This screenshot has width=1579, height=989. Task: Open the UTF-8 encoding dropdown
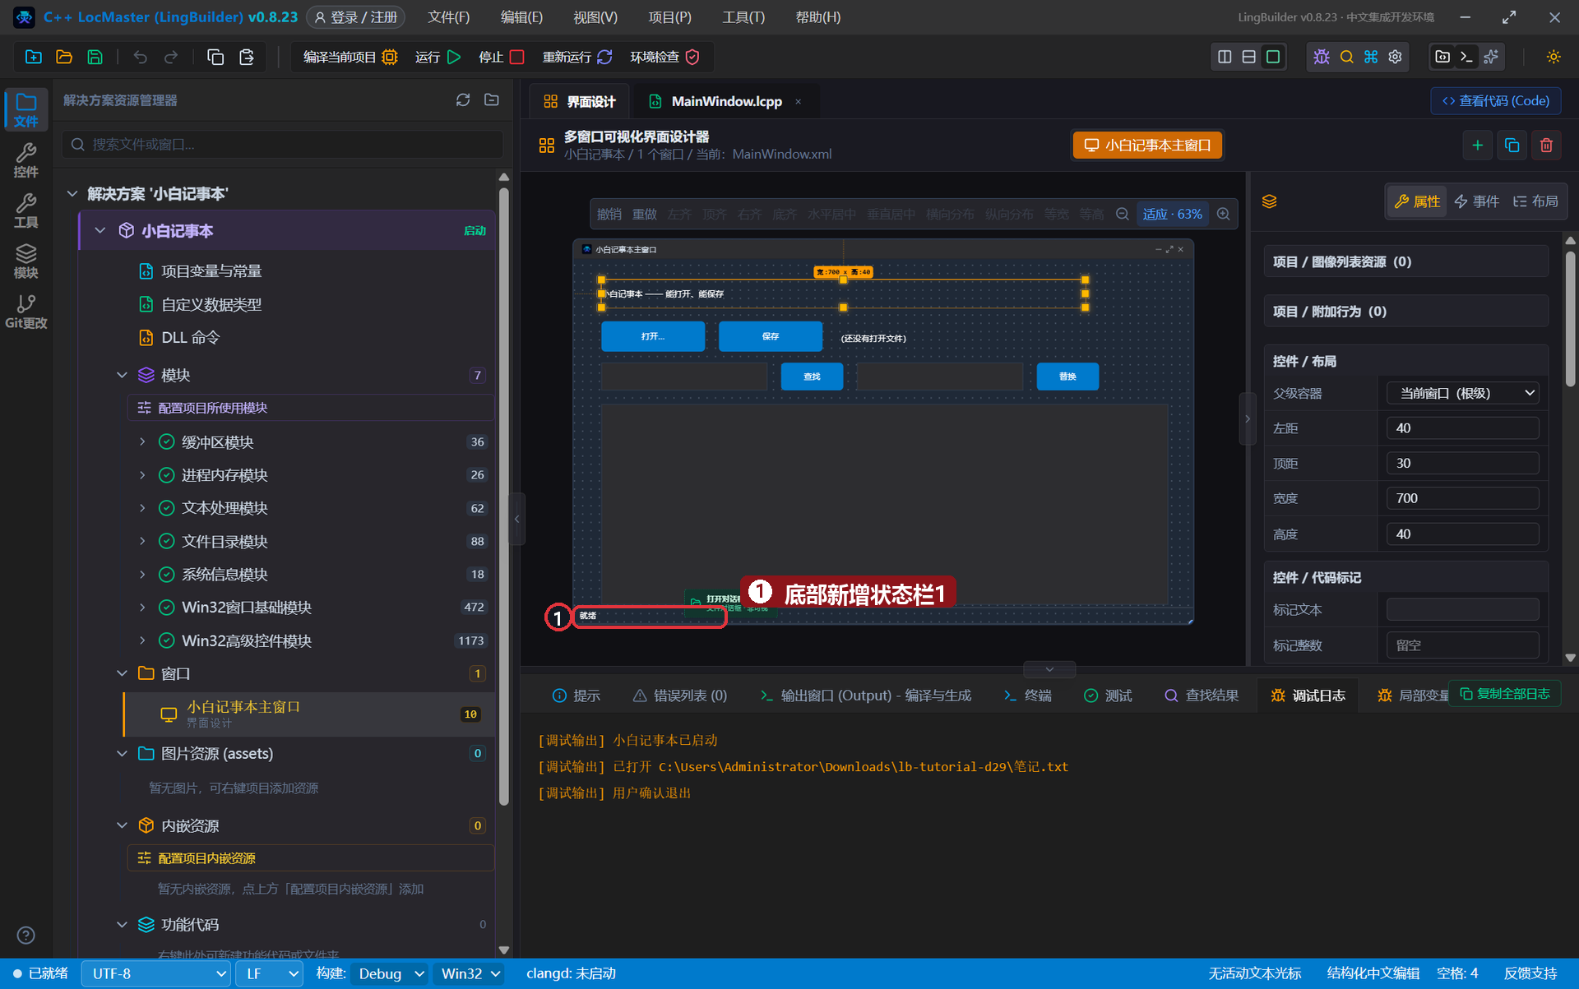tap(155, 973)
